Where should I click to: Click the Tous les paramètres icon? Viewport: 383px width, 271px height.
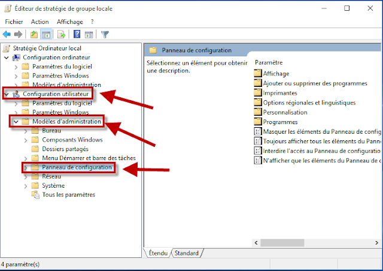pyautogui.click(x=35, y=195)
